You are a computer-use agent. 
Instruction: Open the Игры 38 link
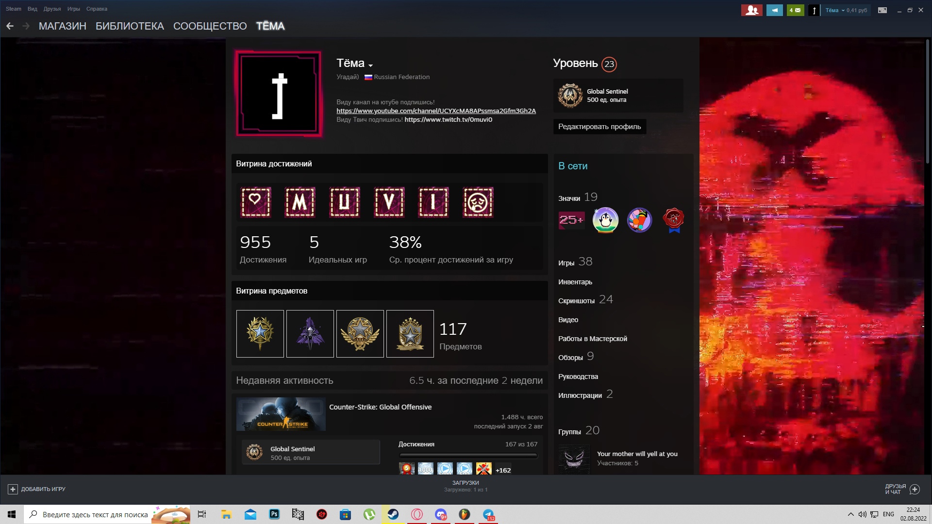575,262
